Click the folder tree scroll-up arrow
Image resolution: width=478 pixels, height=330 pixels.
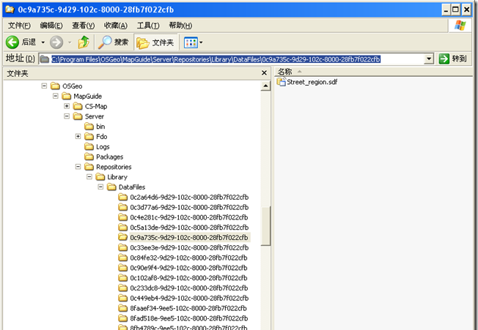point(265,86)
